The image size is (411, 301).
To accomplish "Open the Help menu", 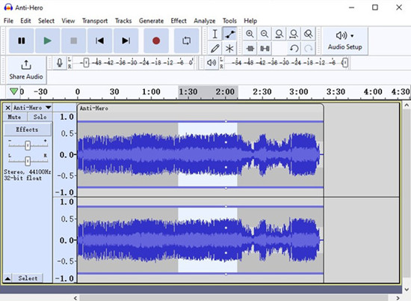I will tap(250, 21).
